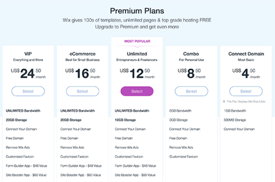Select the Connect Domain plan
275x182 pixels.
click(x=246, y=91)
